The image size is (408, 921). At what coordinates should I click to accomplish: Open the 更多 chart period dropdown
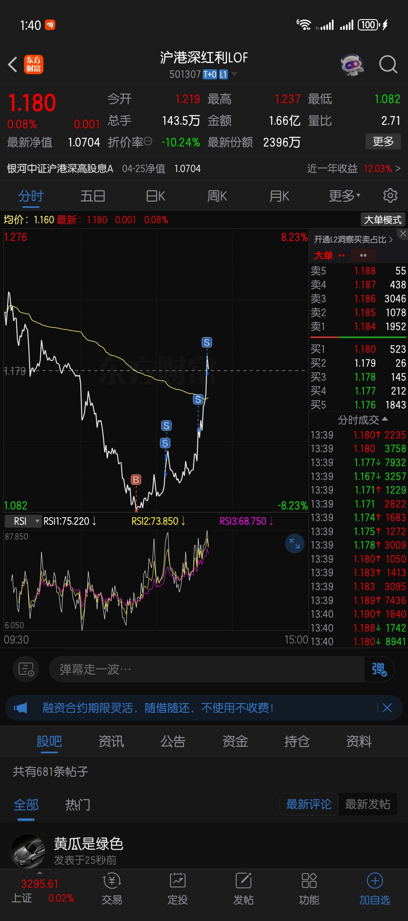pos(344,196)
